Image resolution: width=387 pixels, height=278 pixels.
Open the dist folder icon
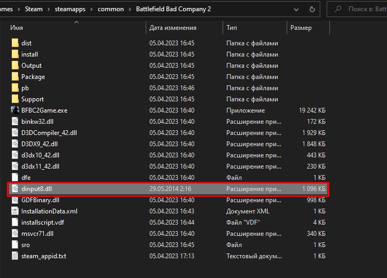click(15, 43)
